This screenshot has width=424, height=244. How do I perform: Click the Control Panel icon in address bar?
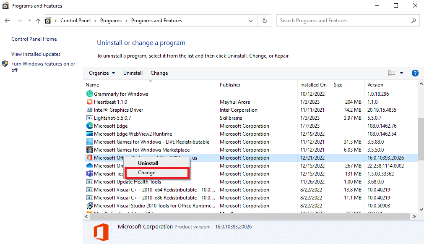click(48, 21)
